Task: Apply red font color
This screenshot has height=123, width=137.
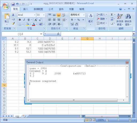Action: coord(34,24)
